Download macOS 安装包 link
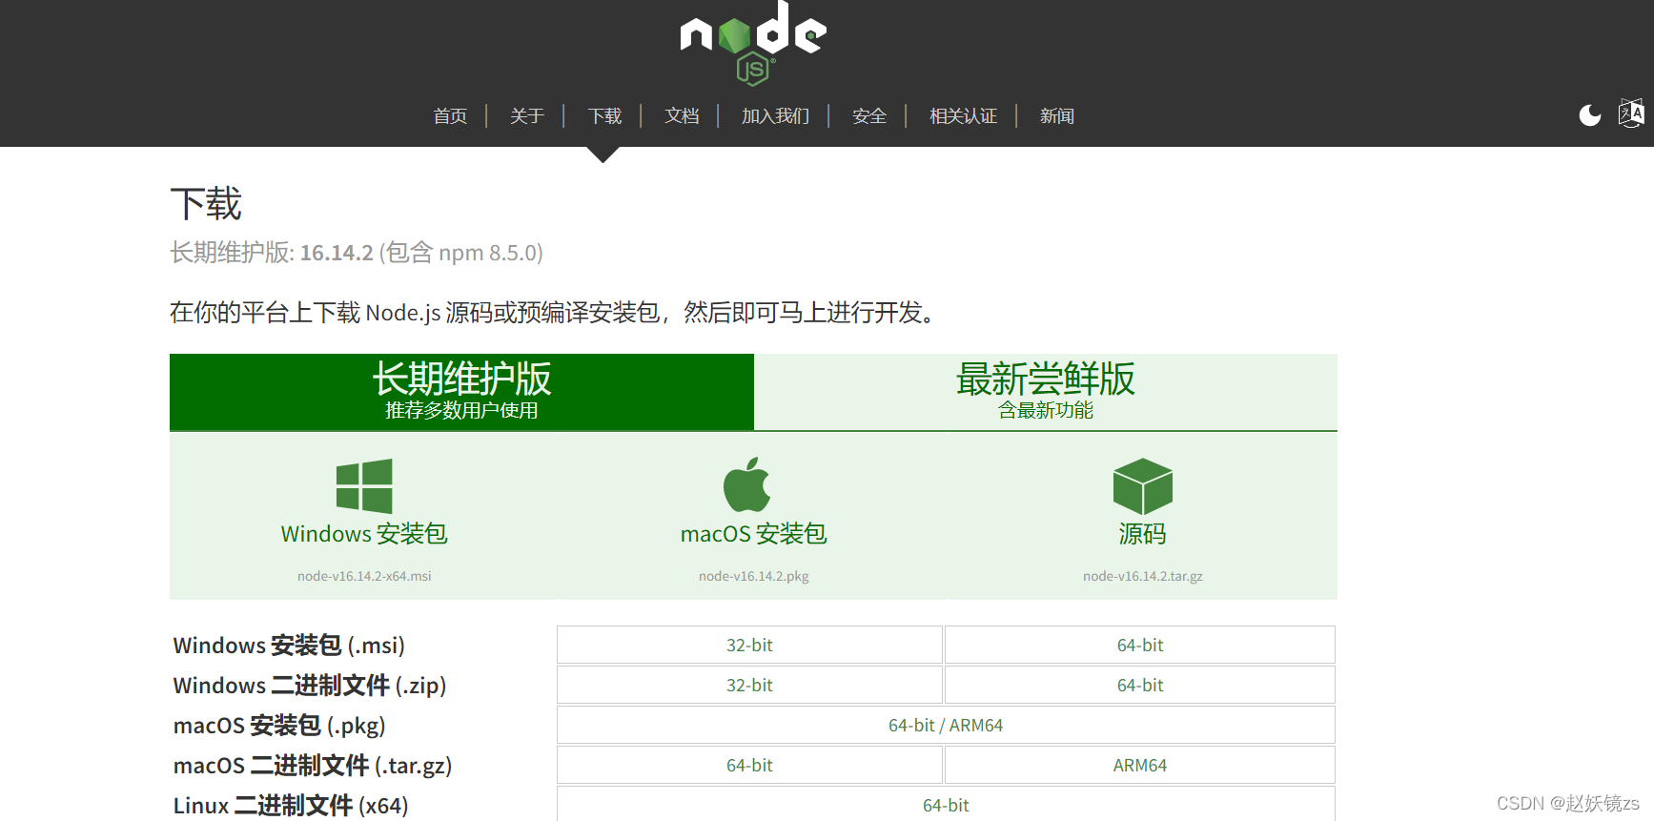 click(x=753, y=534)
